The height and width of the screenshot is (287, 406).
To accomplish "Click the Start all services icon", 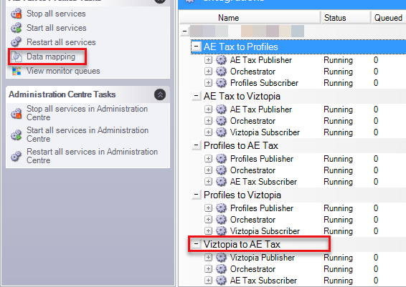I will click(x=16, y=28).
